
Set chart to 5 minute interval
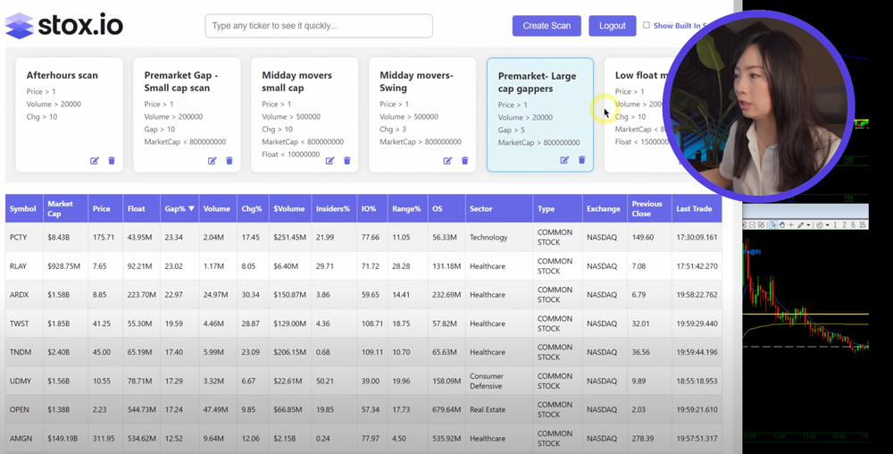click(x=853, y=225)
